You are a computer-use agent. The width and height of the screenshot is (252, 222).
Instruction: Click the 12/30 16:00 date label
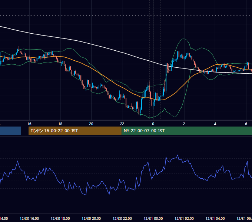[29, 219]
